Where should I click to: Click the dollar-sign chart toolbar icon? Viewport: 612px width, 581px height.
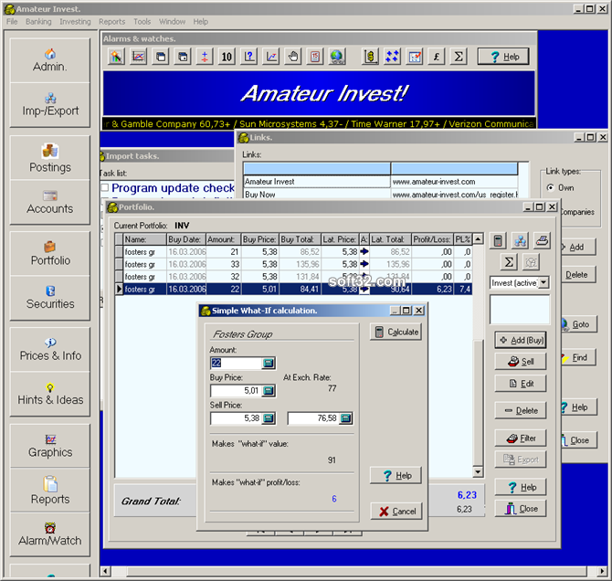click(370, 57)
